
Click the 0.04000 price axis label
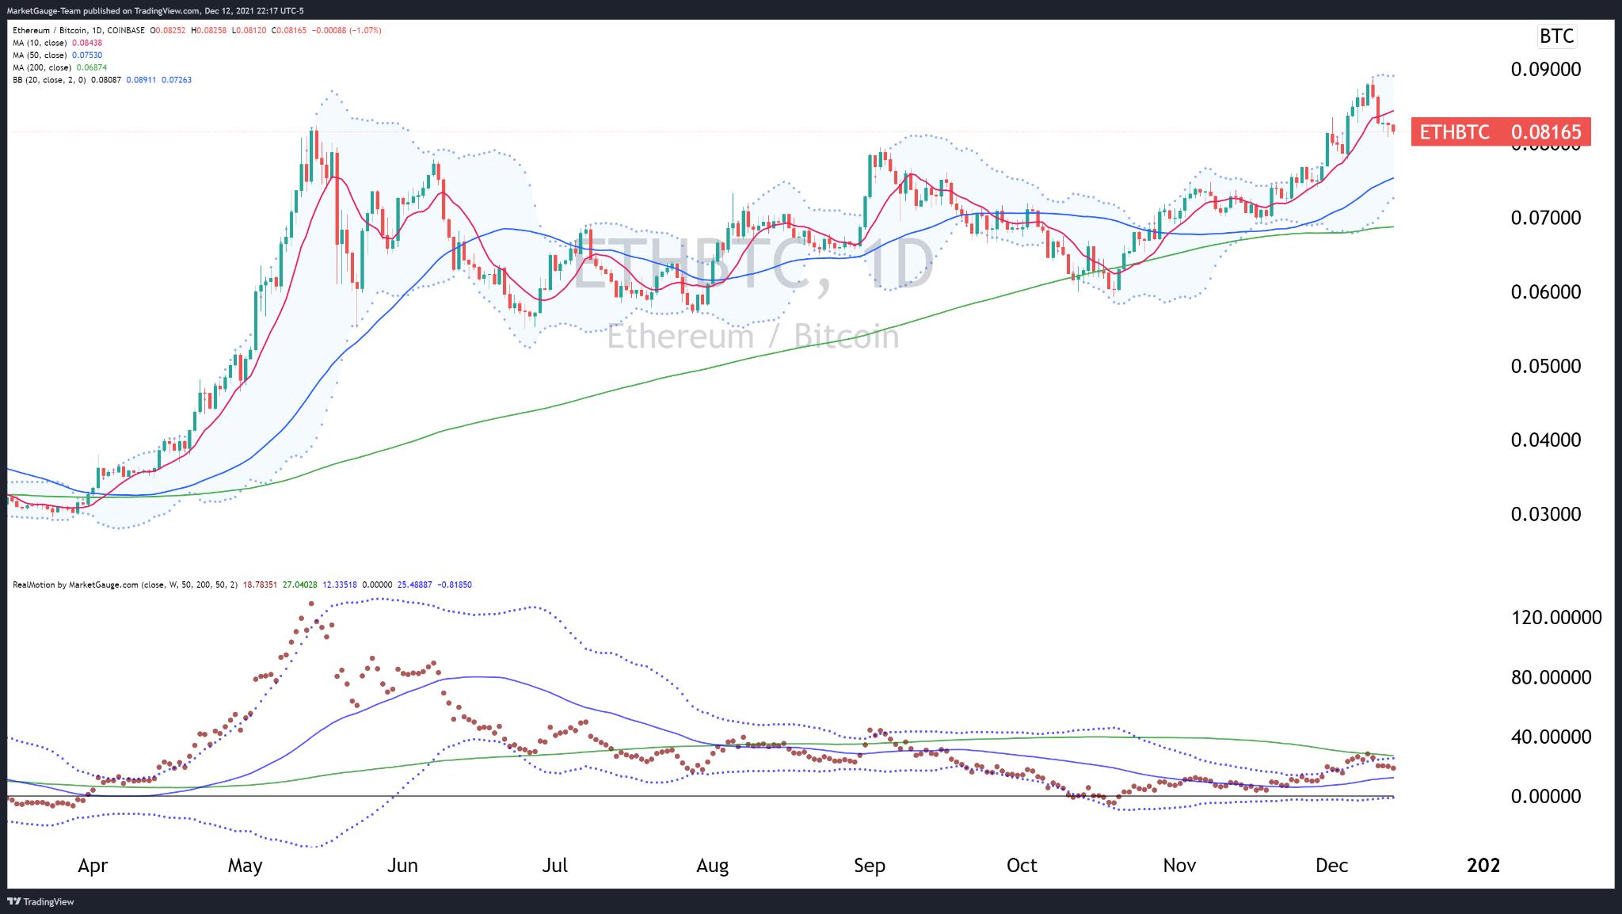[x=1545, y=440]
